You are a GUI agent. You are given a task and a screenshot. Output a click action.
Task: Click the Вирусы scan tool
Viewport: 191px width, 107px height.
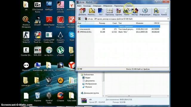coord(156,12)
